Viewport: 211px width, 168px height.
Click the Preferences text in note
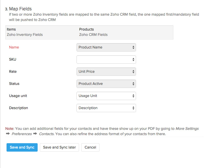pyautogui.click(x=22, y=134)
